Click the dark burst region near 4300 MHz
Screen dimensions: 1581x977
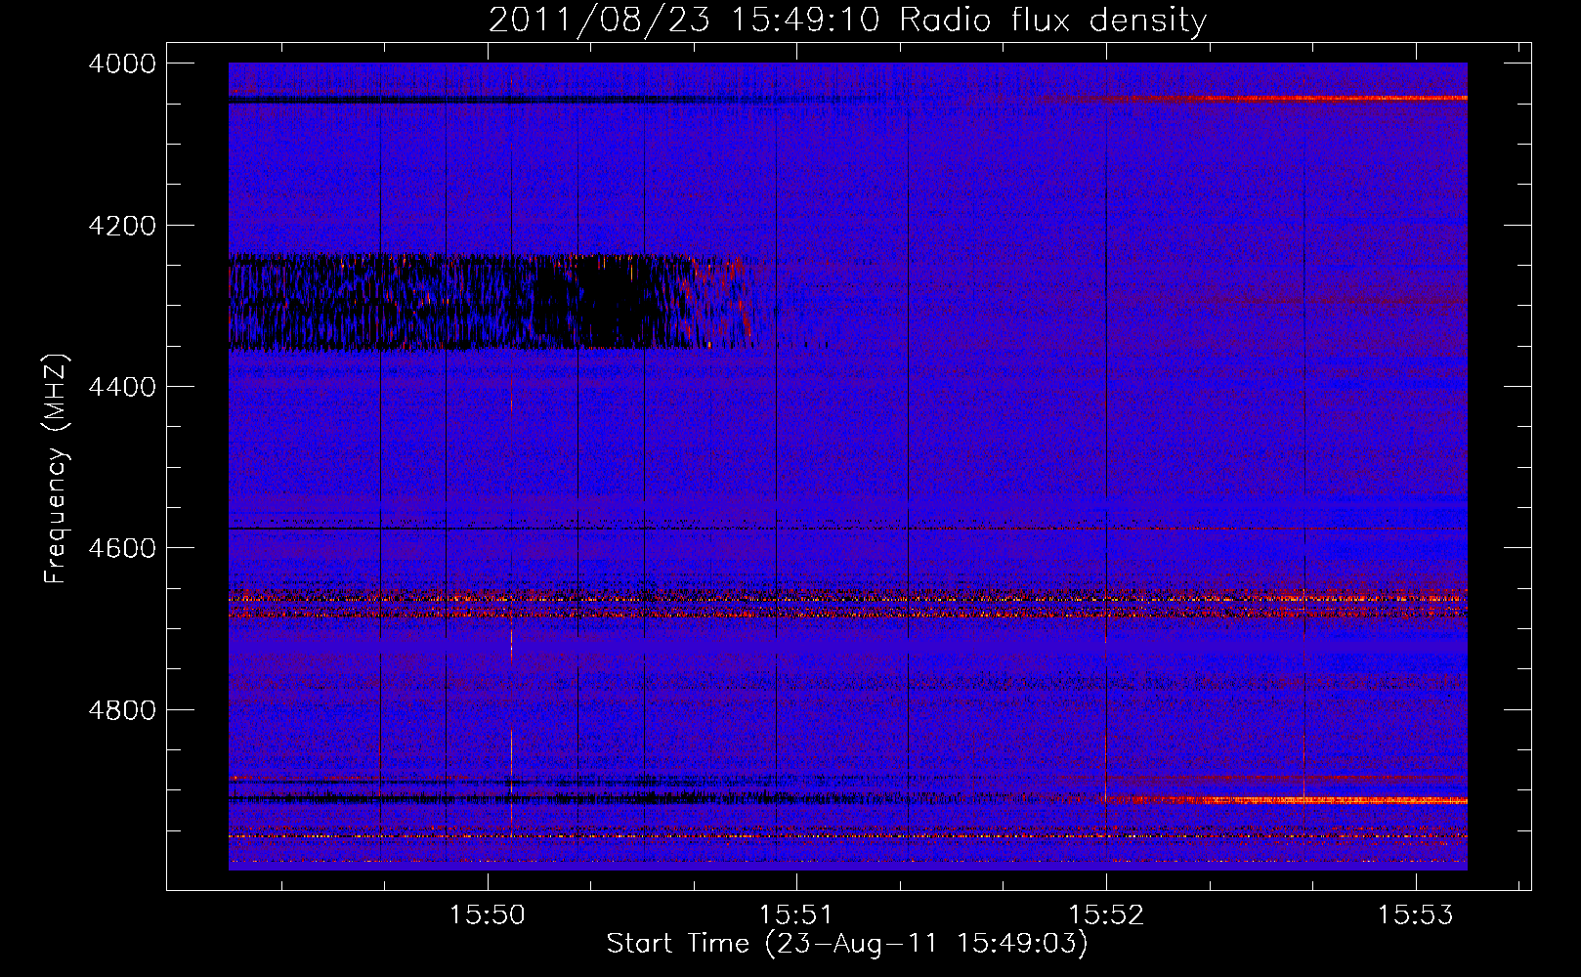coord(489,301)
